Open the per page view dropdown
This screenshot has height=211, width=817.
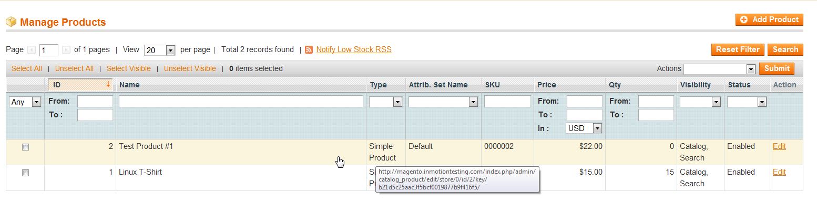click(159, 50)
